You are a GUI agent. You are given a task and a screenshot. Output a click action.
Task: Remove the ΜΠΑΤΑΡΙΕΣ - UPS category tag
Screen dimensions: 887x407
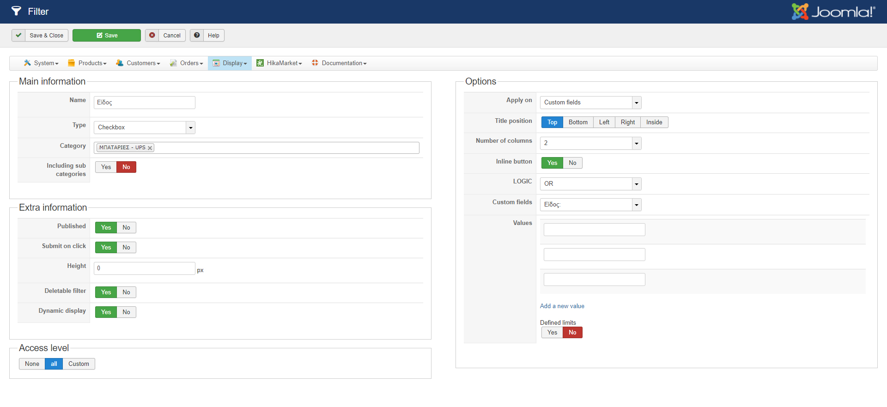(x=150, y=148)
